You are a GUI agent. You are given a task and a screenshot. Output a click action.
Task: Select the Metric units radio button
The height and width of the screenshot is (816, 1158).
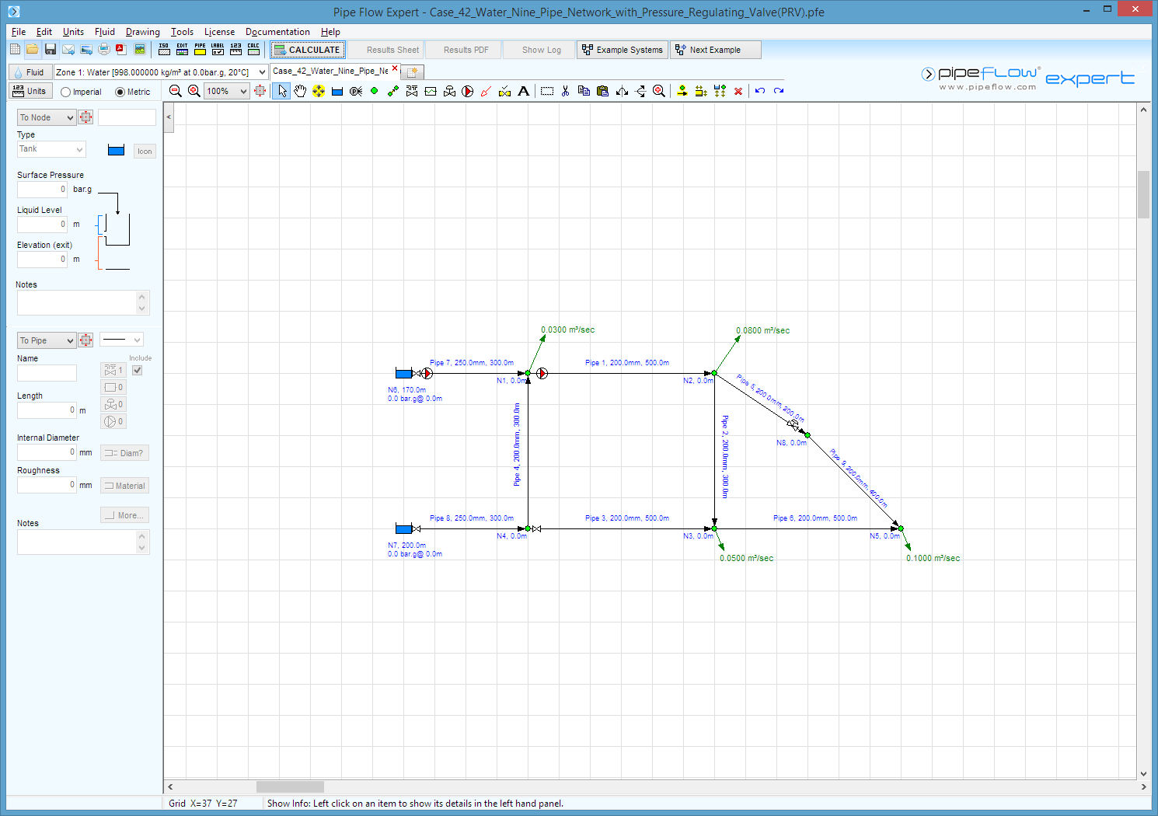(x=120, y=92)
